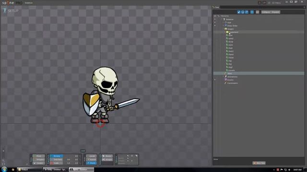This screenshot has height=172, width=307.
Task: Select the Pose tool
Action: coord(39,156)
